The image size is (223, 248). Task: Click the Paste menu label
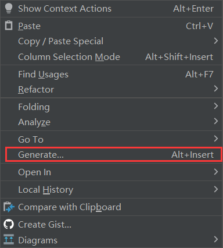tap(29, 26)
